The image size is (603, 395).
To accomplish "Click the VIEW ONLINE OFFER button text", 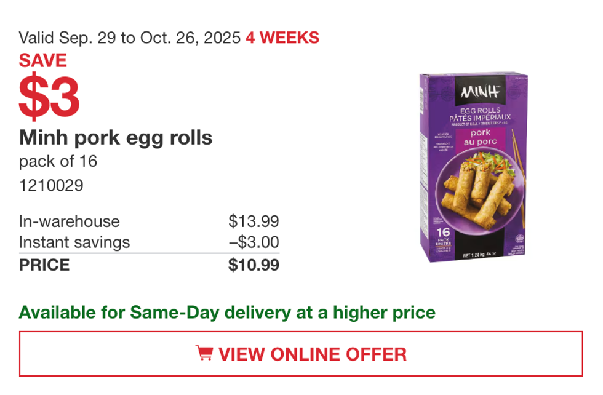I will 313,354.
